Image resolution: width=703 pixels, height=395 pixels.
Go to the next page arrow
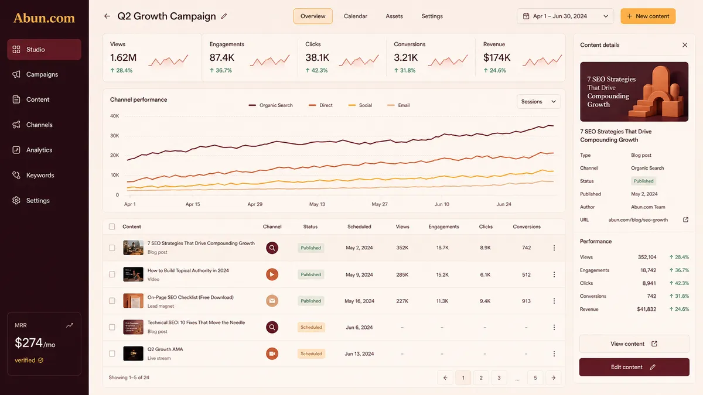coord(553,378)
